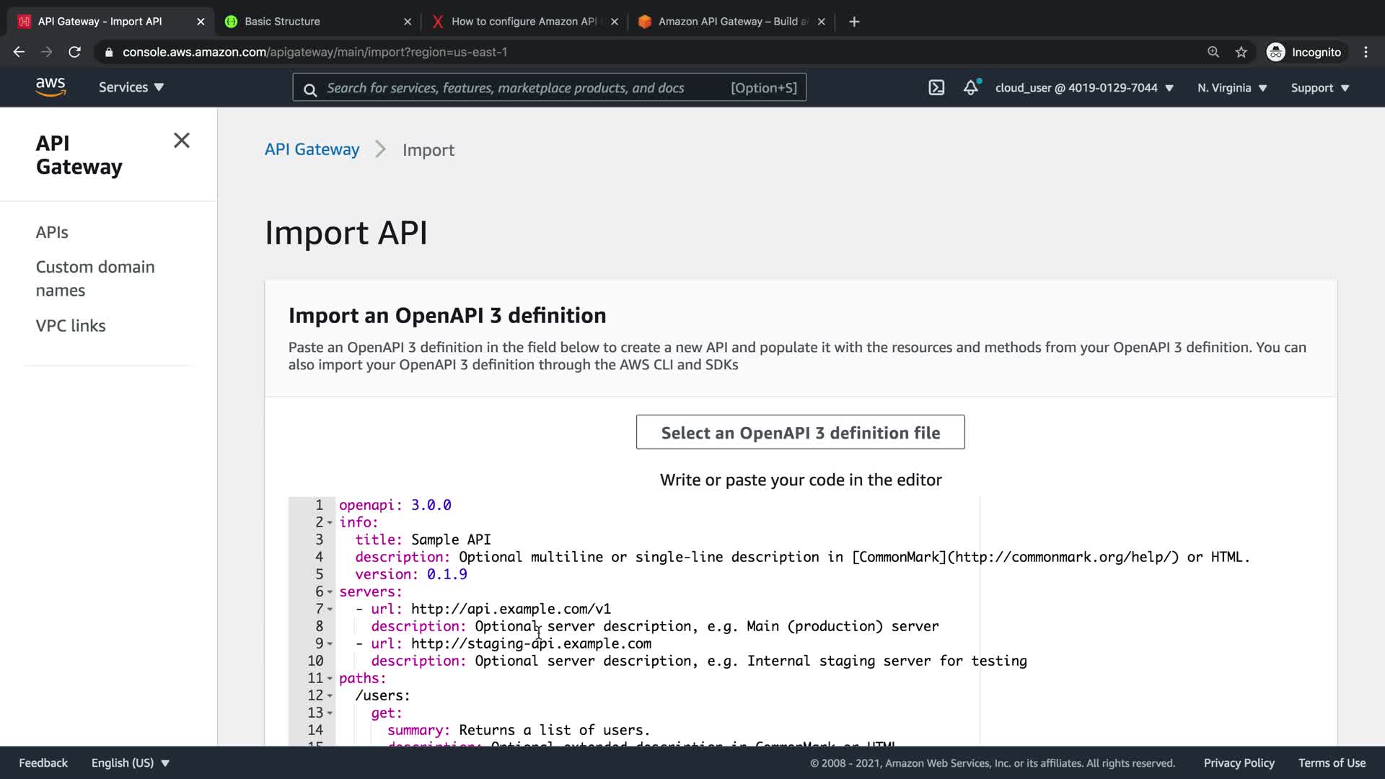The height and width of the screenshot is (779, 1385).
Task: Open Chrome three-dot menu
Action: [x=1366, y=52]
